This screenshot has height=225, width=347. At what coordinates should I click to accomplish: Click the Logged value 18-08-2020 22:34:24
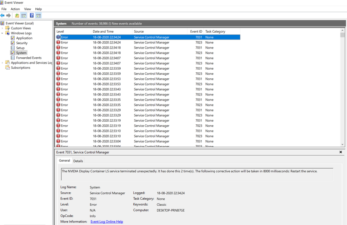[171, 193]
